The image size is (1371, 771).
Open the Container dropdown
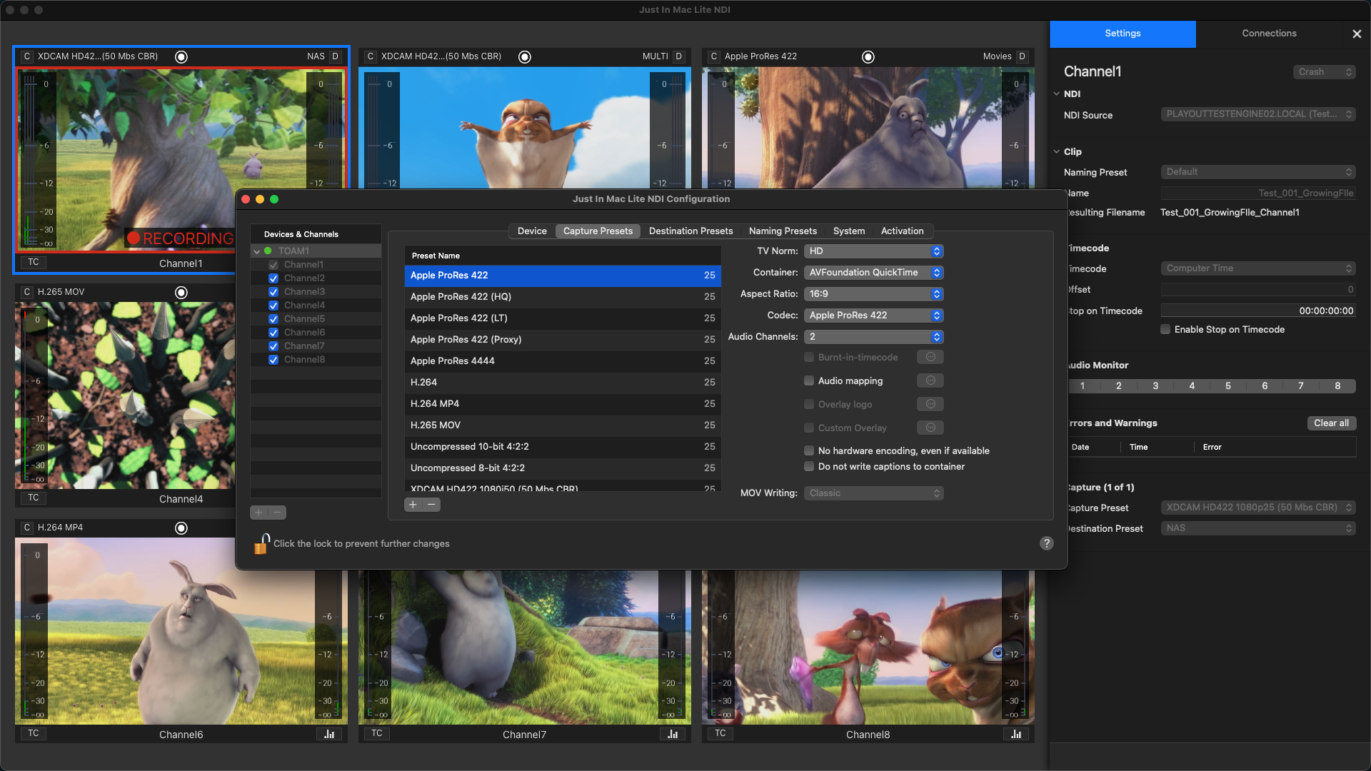coord(873,272)
